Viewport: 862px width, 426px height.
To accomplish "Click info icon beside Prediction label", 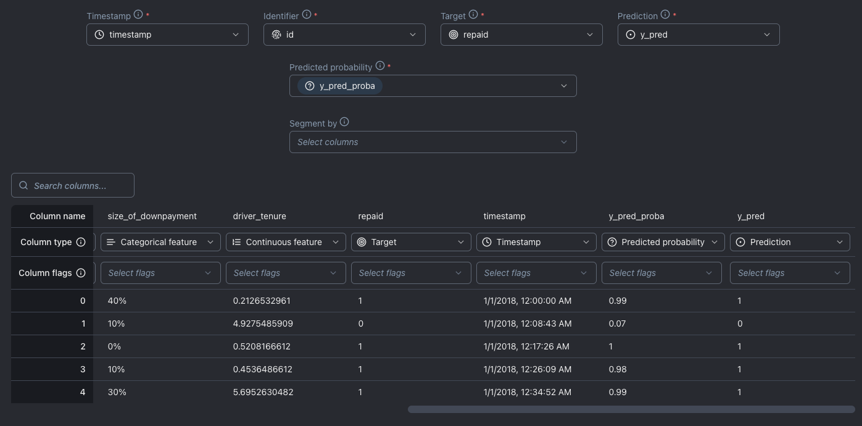I will (x=665, y=15).
